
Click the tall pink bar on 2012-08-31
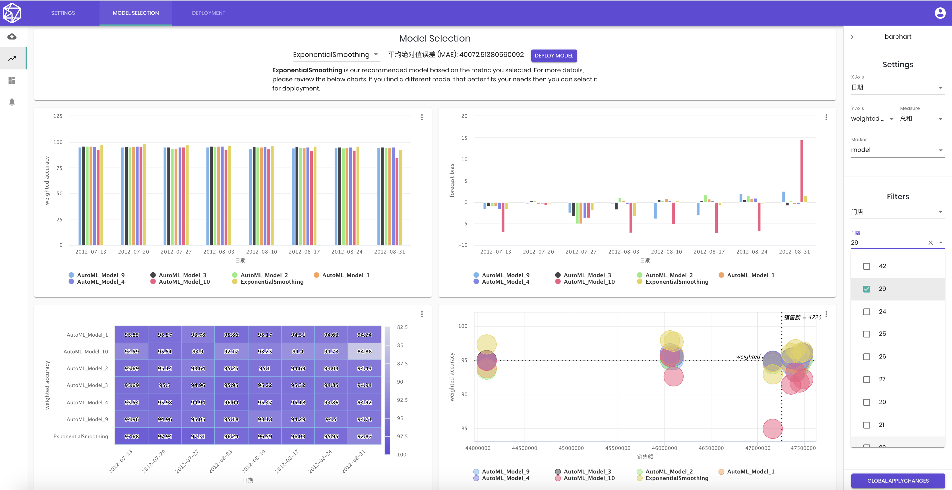tap(802, 171)
